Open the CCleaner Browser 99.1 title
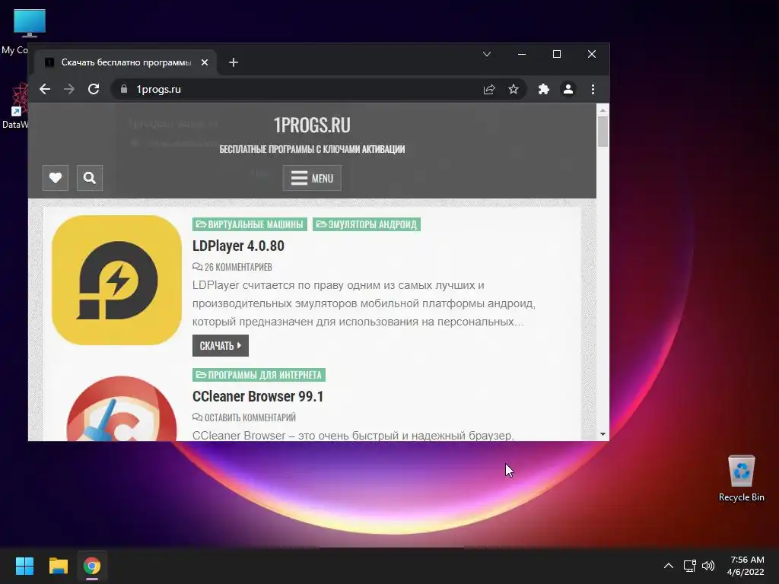Image resolution: width=779 pixels, height=584 pixels. pyautogui.click(x=258, y=396)
